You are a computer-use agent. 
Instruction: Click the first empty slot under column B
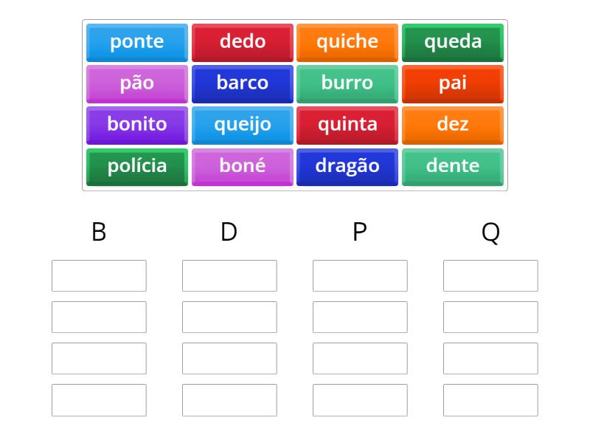[99, 275]
